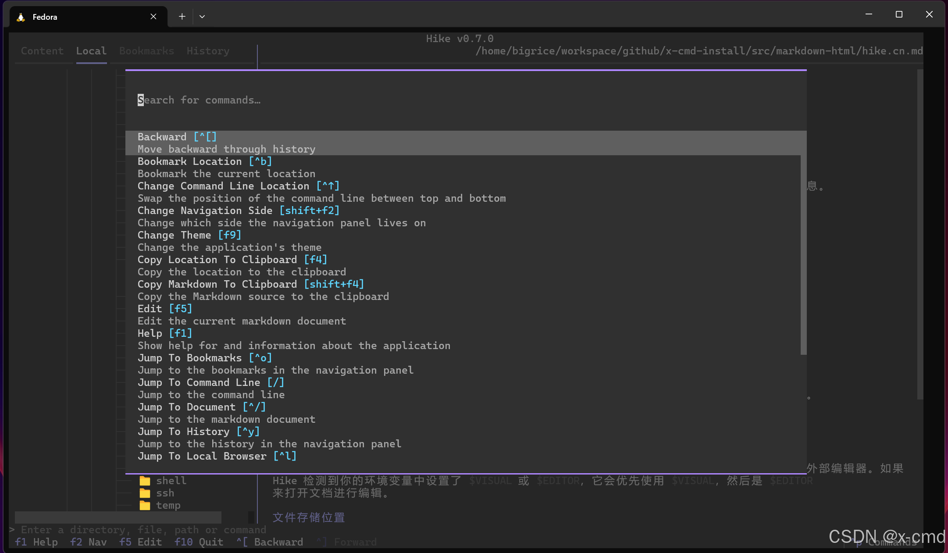Choose the Change Theme command
This screenshot has width=948, height=553.
pos(189,235)
